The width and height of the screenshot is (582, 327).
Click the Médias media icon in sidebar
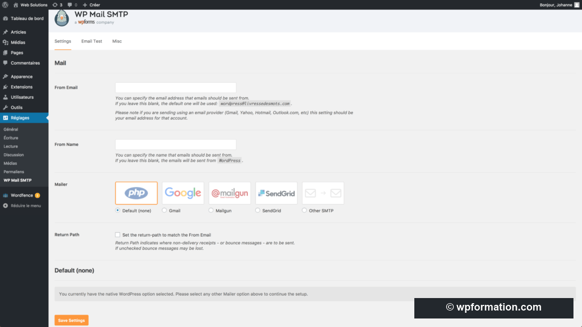[x=5, y=42]
